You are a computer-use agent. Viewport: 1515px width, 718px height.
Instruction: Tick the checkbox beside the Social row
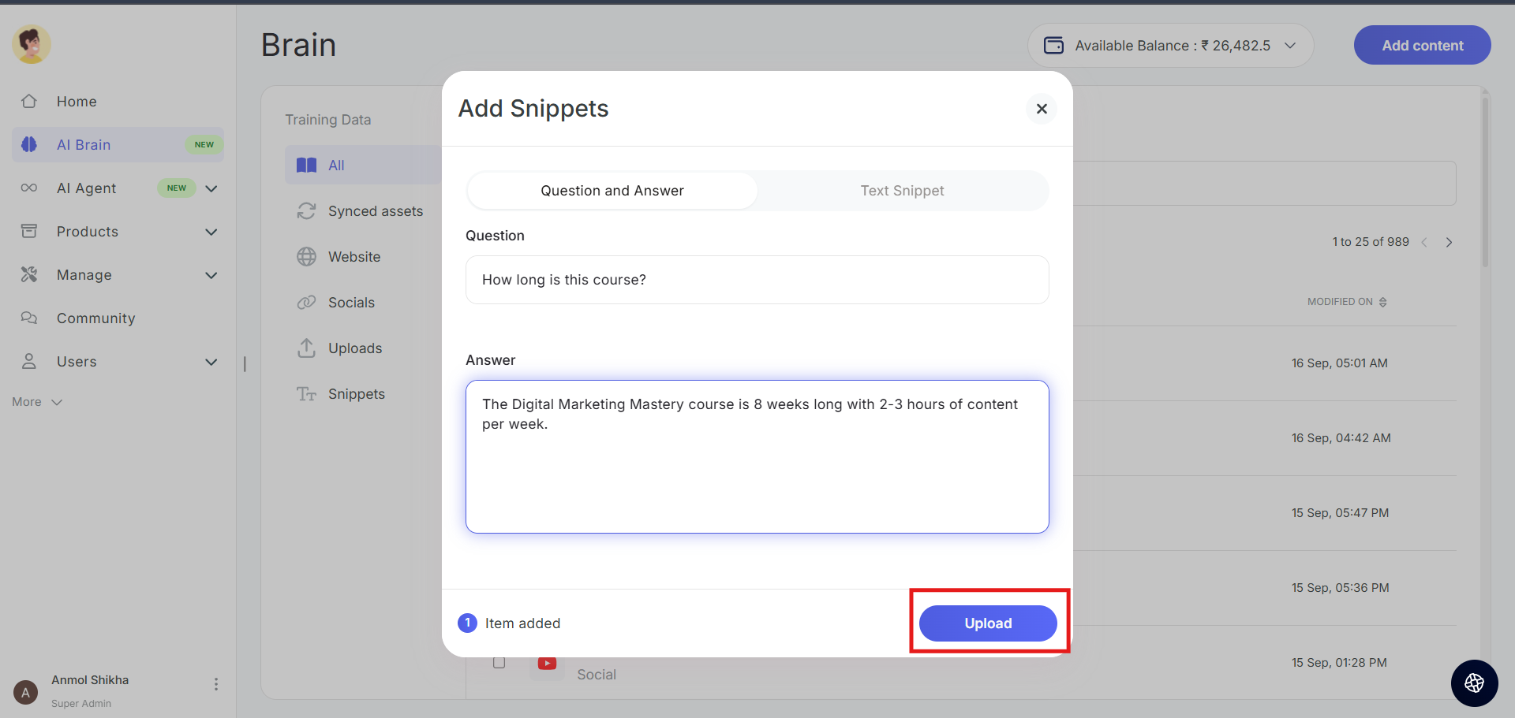(x=499, y=663)
